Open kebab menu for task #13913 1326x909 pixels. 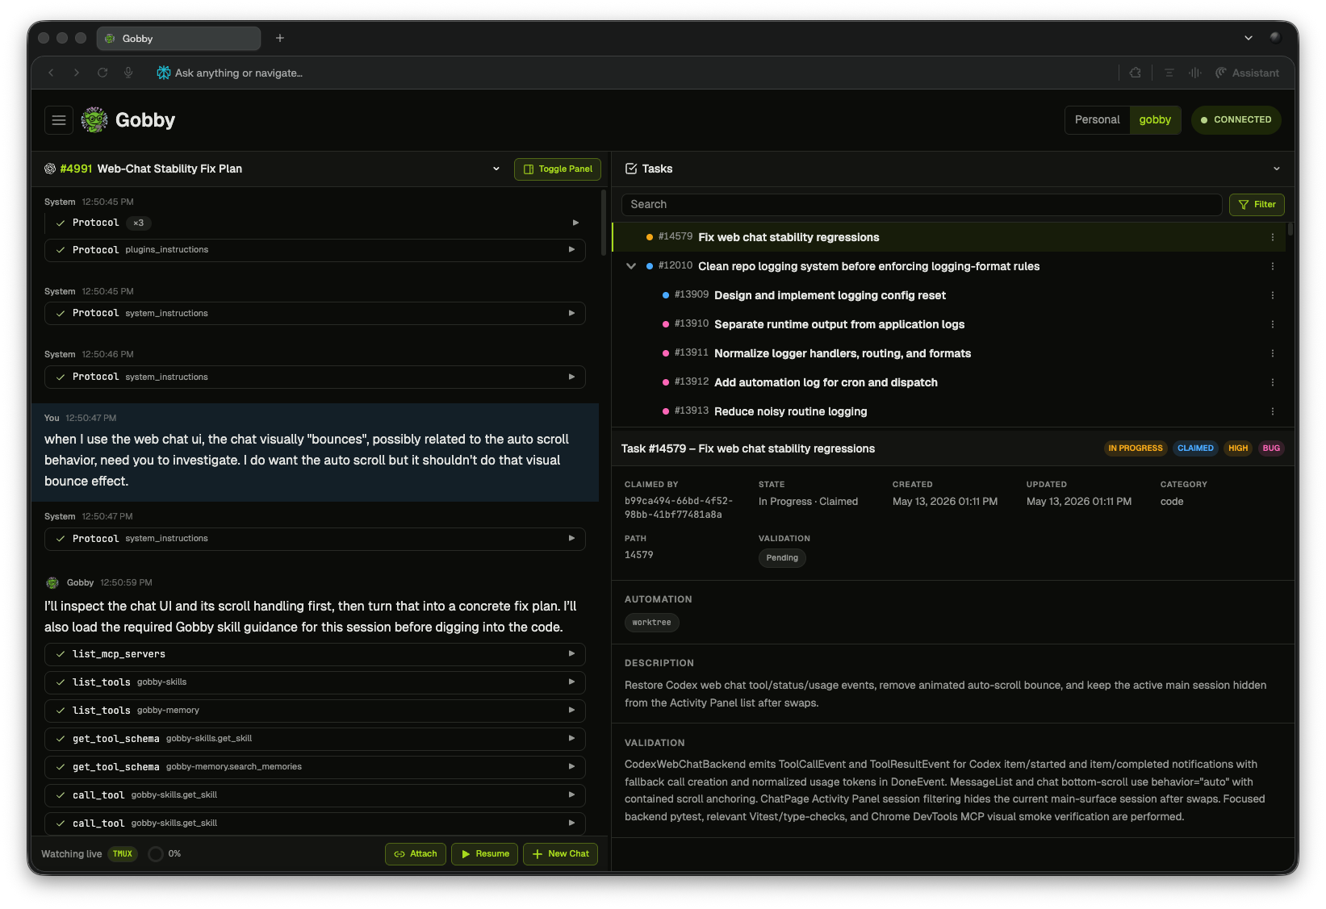1273,411
